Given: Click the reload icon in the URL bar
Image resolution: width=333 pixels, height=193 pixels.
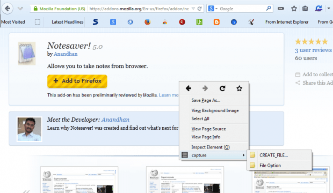Looking at the screenshot, I should (x=199, y=9).
